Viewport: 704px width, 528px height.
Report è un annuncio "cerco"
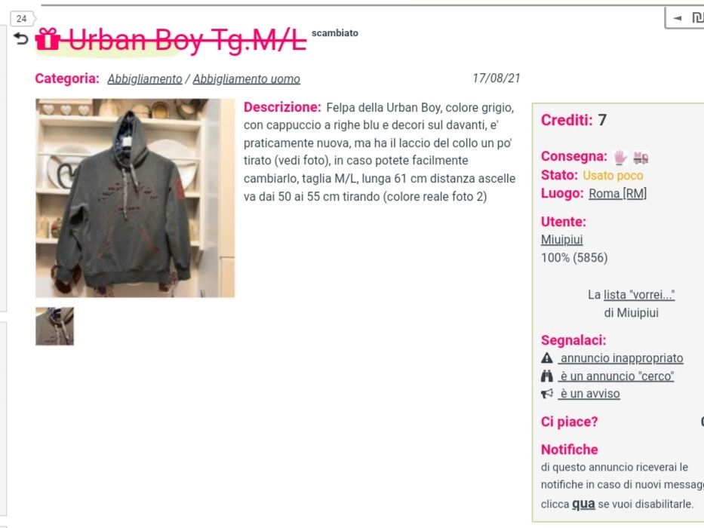[x=616, y=376]
